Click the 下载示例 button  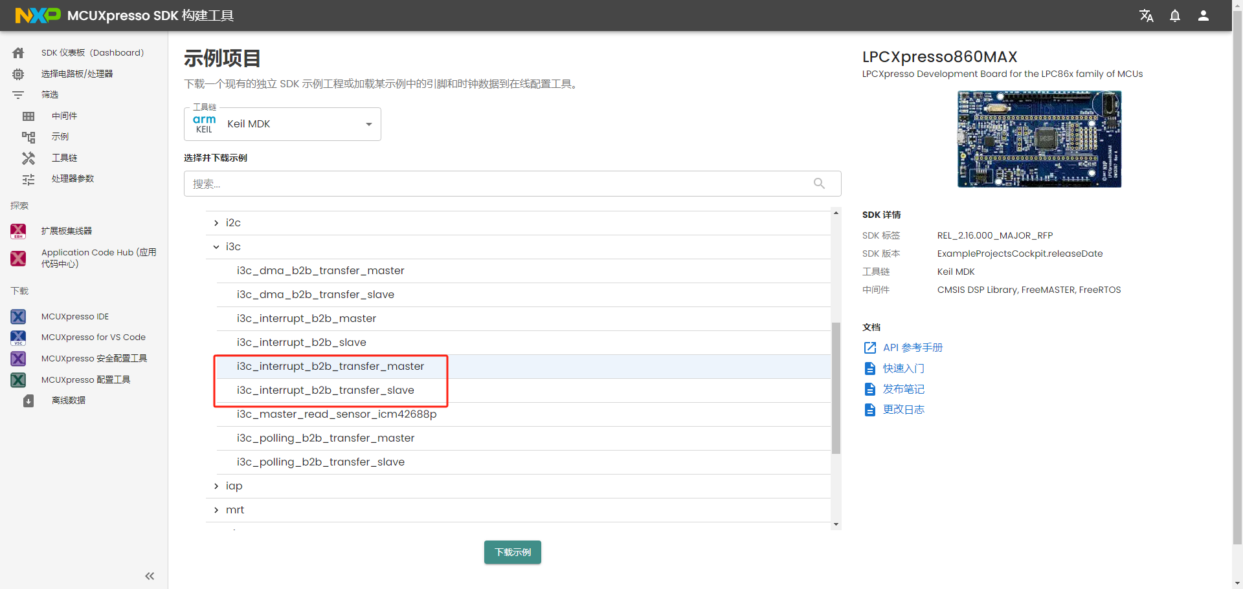512,552
